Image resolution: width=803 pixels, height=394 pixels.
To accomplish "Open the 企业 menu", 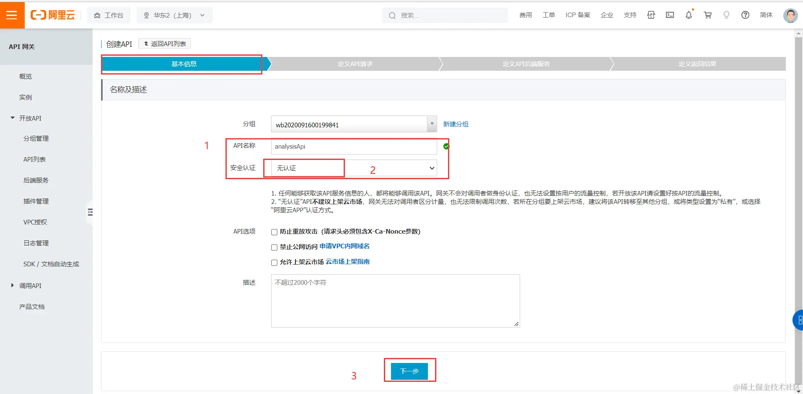I will pyautogui.click(x=607, y=15).
